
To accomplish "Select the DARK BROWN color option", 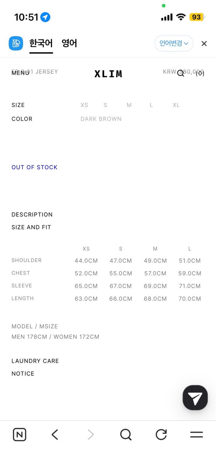I will tap(101, 119).
